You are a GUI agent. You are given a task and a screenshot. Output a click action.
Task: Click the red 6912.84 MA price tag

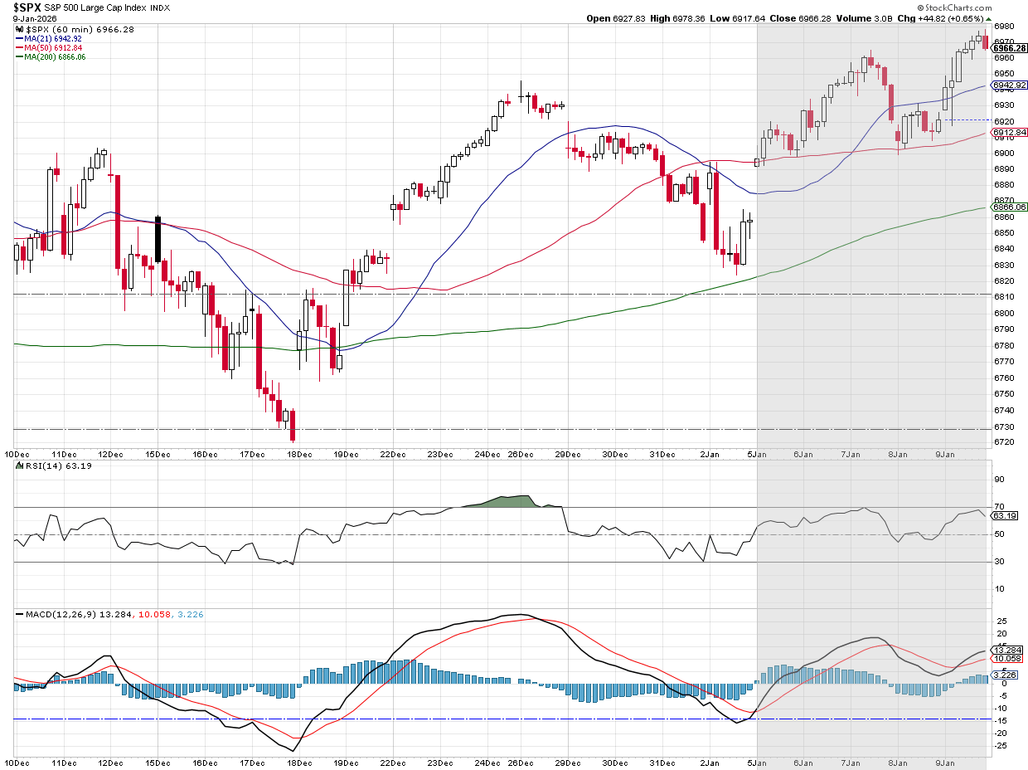tap(1010, 132)
